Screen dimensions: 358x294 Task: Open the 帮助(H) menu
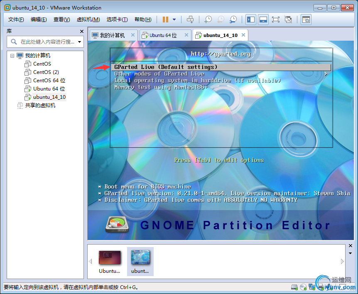coord(143,20)
